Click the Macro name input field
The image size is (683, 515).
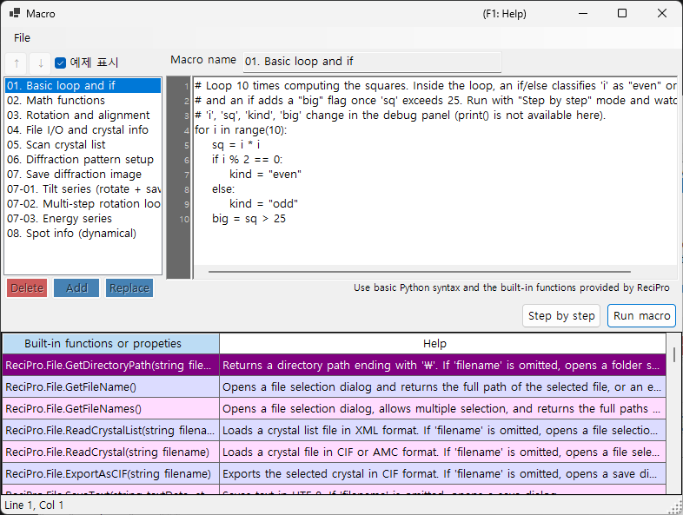click(x=372, y=62)
